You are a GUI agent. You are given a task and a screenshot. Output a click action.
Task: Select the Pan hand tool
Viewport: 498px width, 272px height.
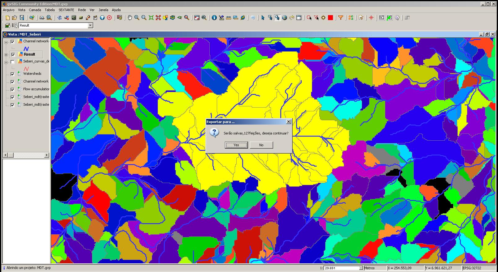[x=130, y=18]
